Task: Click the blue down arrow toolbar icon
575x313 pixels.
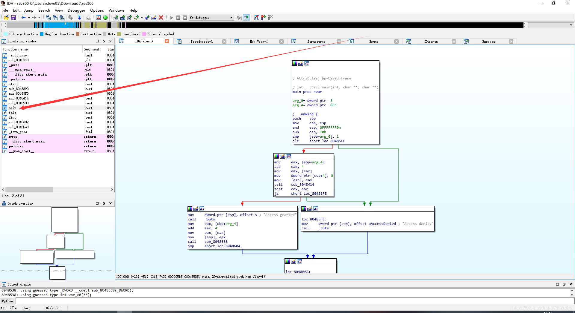Action: click(x=79, y=18)
